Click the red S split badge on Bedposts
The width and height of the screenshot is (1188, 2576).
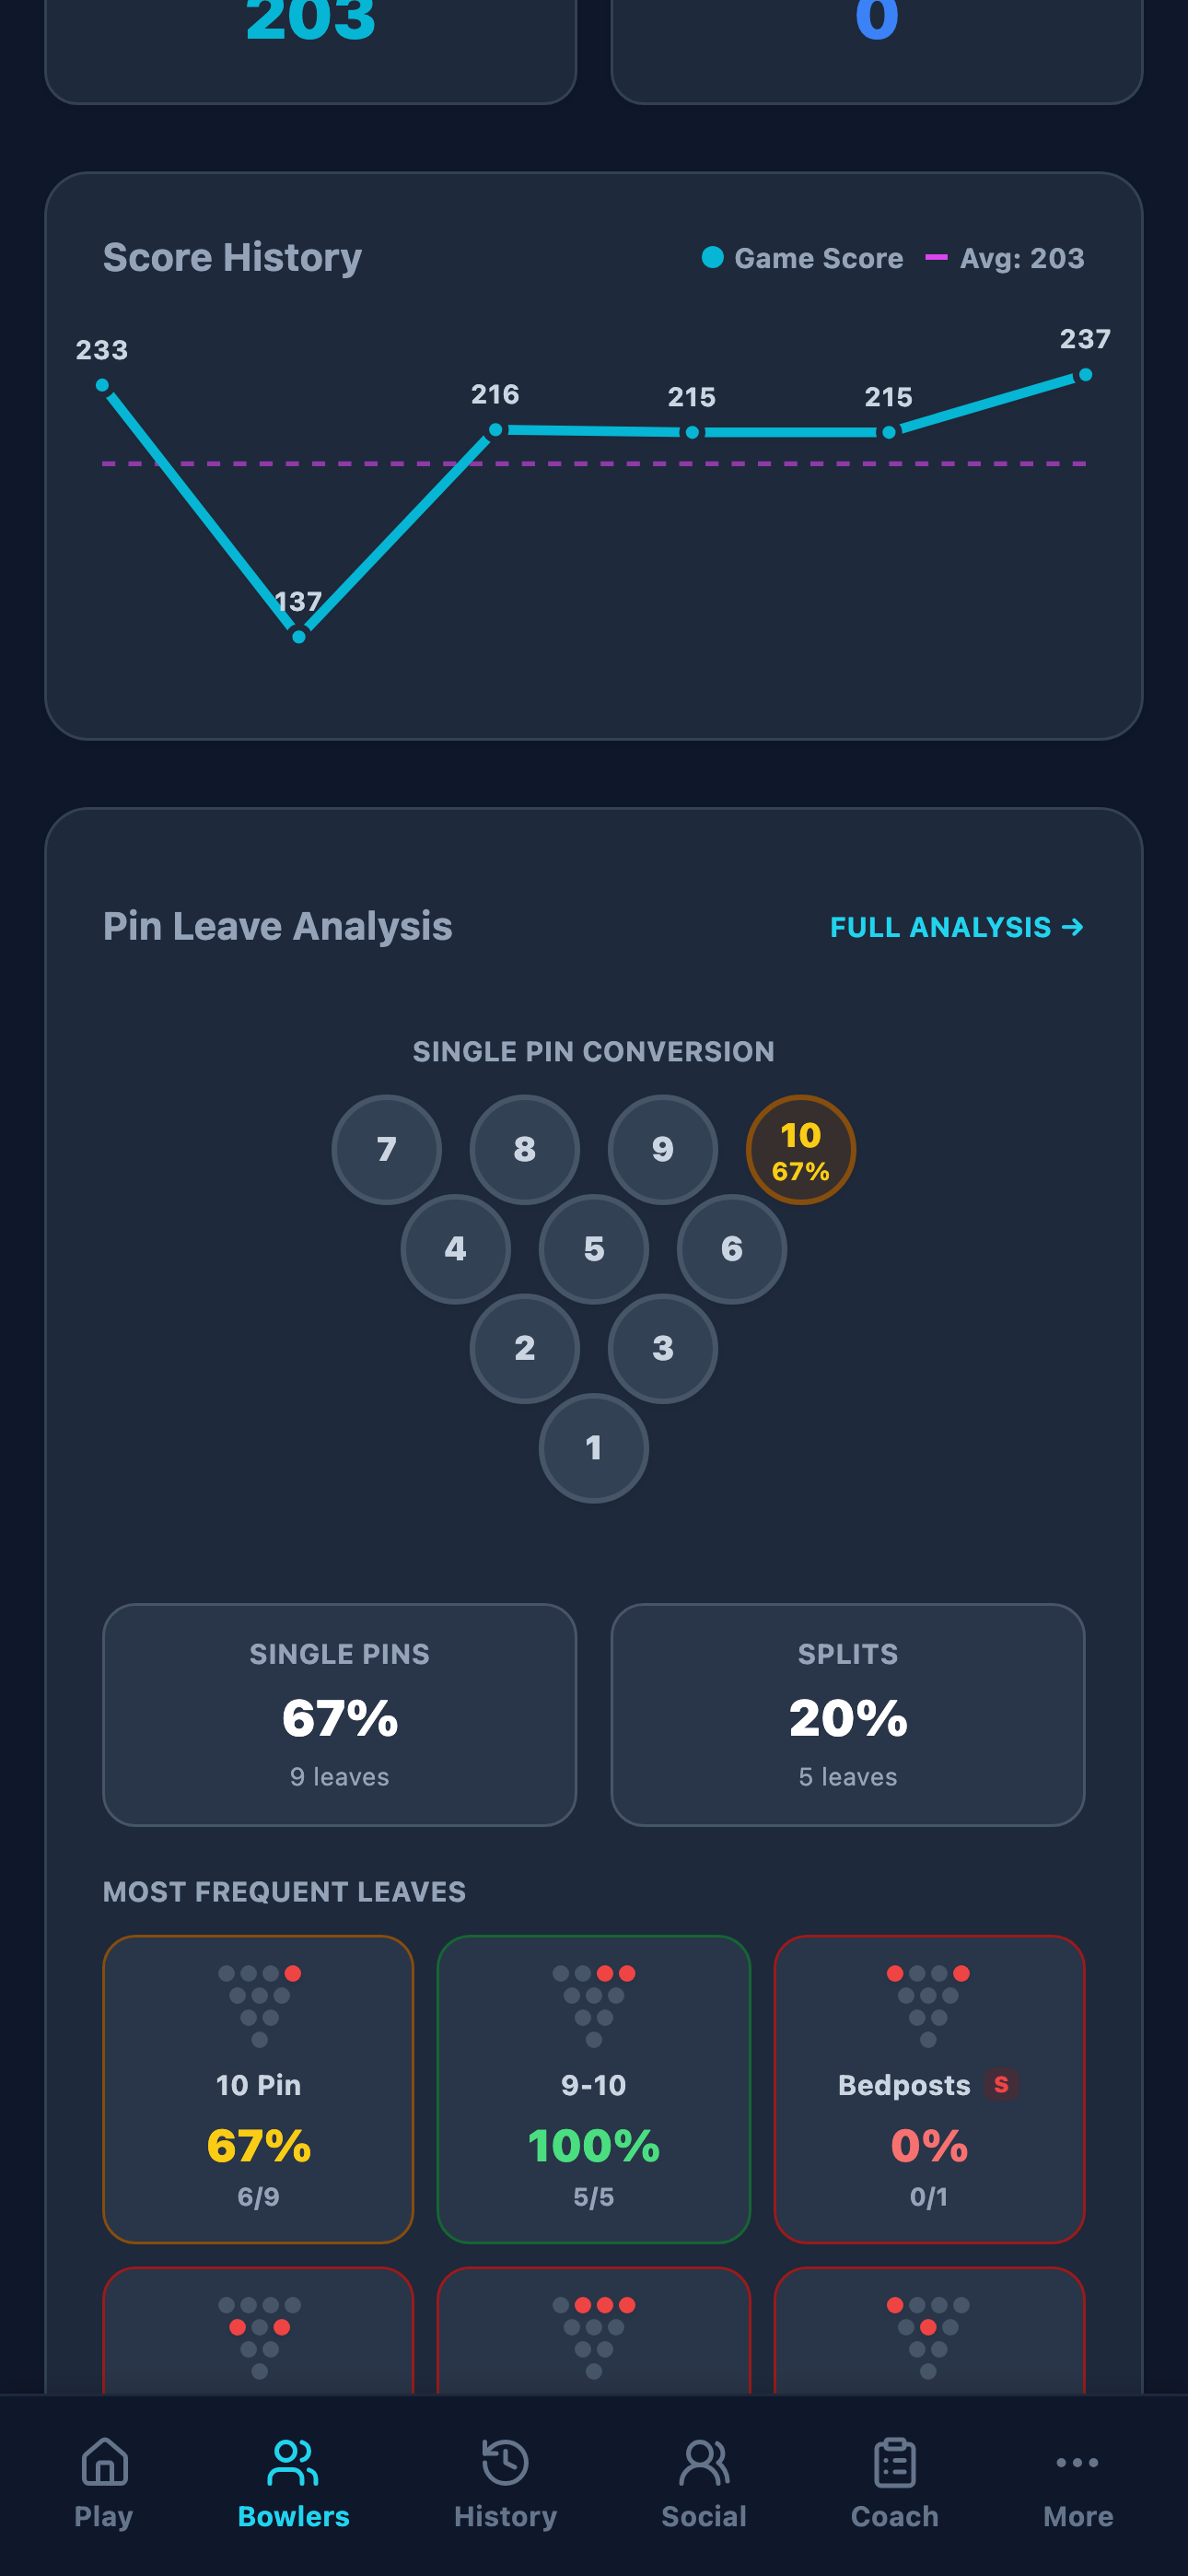1000,2087
